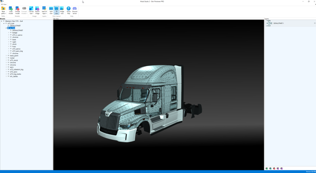Select the sl72_aero_big row label
The image size is (316, 173).
point(18,51)
